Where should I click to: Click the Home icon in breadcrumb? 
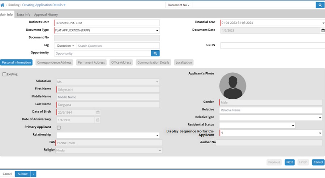3,5
